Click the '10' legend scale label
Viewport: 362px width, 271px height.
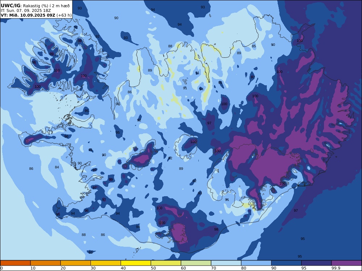click(33, 268)
